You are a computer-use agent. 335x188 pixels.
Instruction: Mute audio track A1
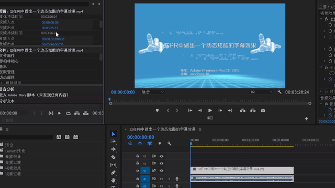[x=161, y=179]
